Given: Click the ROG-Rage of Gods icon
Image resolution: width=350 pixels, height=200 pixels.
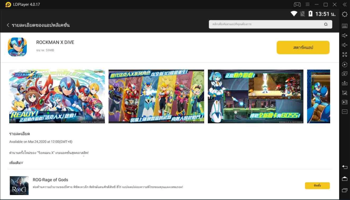Looking at the screenshot, I should coord(19,186).
